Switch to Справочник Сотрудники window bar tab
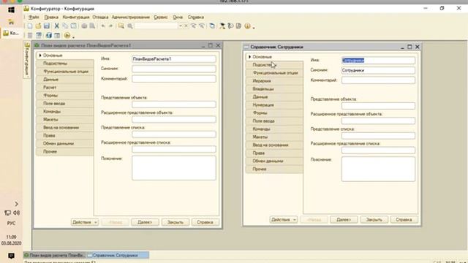Viewport: 468px width, 263px height. click(117, 255)
